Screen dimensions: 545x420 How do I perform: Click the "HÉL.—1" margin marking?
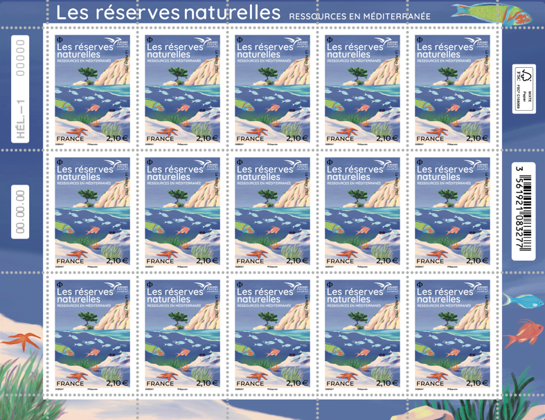coord(21,119)
